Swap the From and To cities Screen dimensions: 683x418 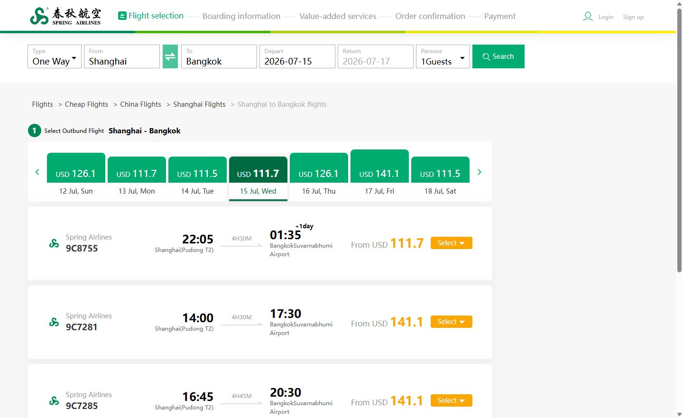coord(170,56)
